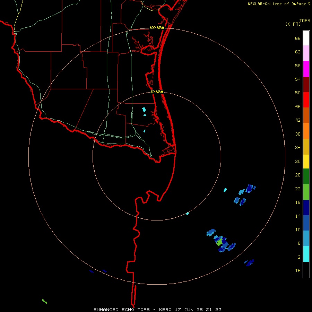Click the green echo streak at bottom left
Image resolution: width=312 pixels, height=312 pixels.
[x=45, y=301]
